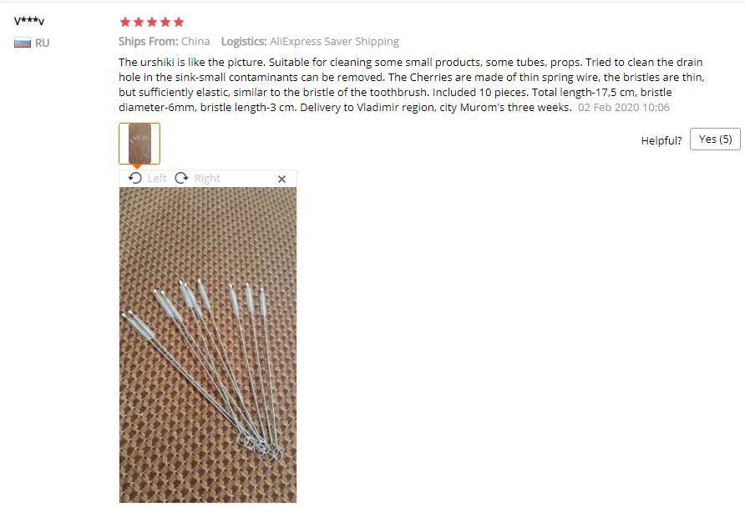This screenshot has width=745, height=517.
Task: Click the fifth red rating star
Action: [x=179, y=22]
